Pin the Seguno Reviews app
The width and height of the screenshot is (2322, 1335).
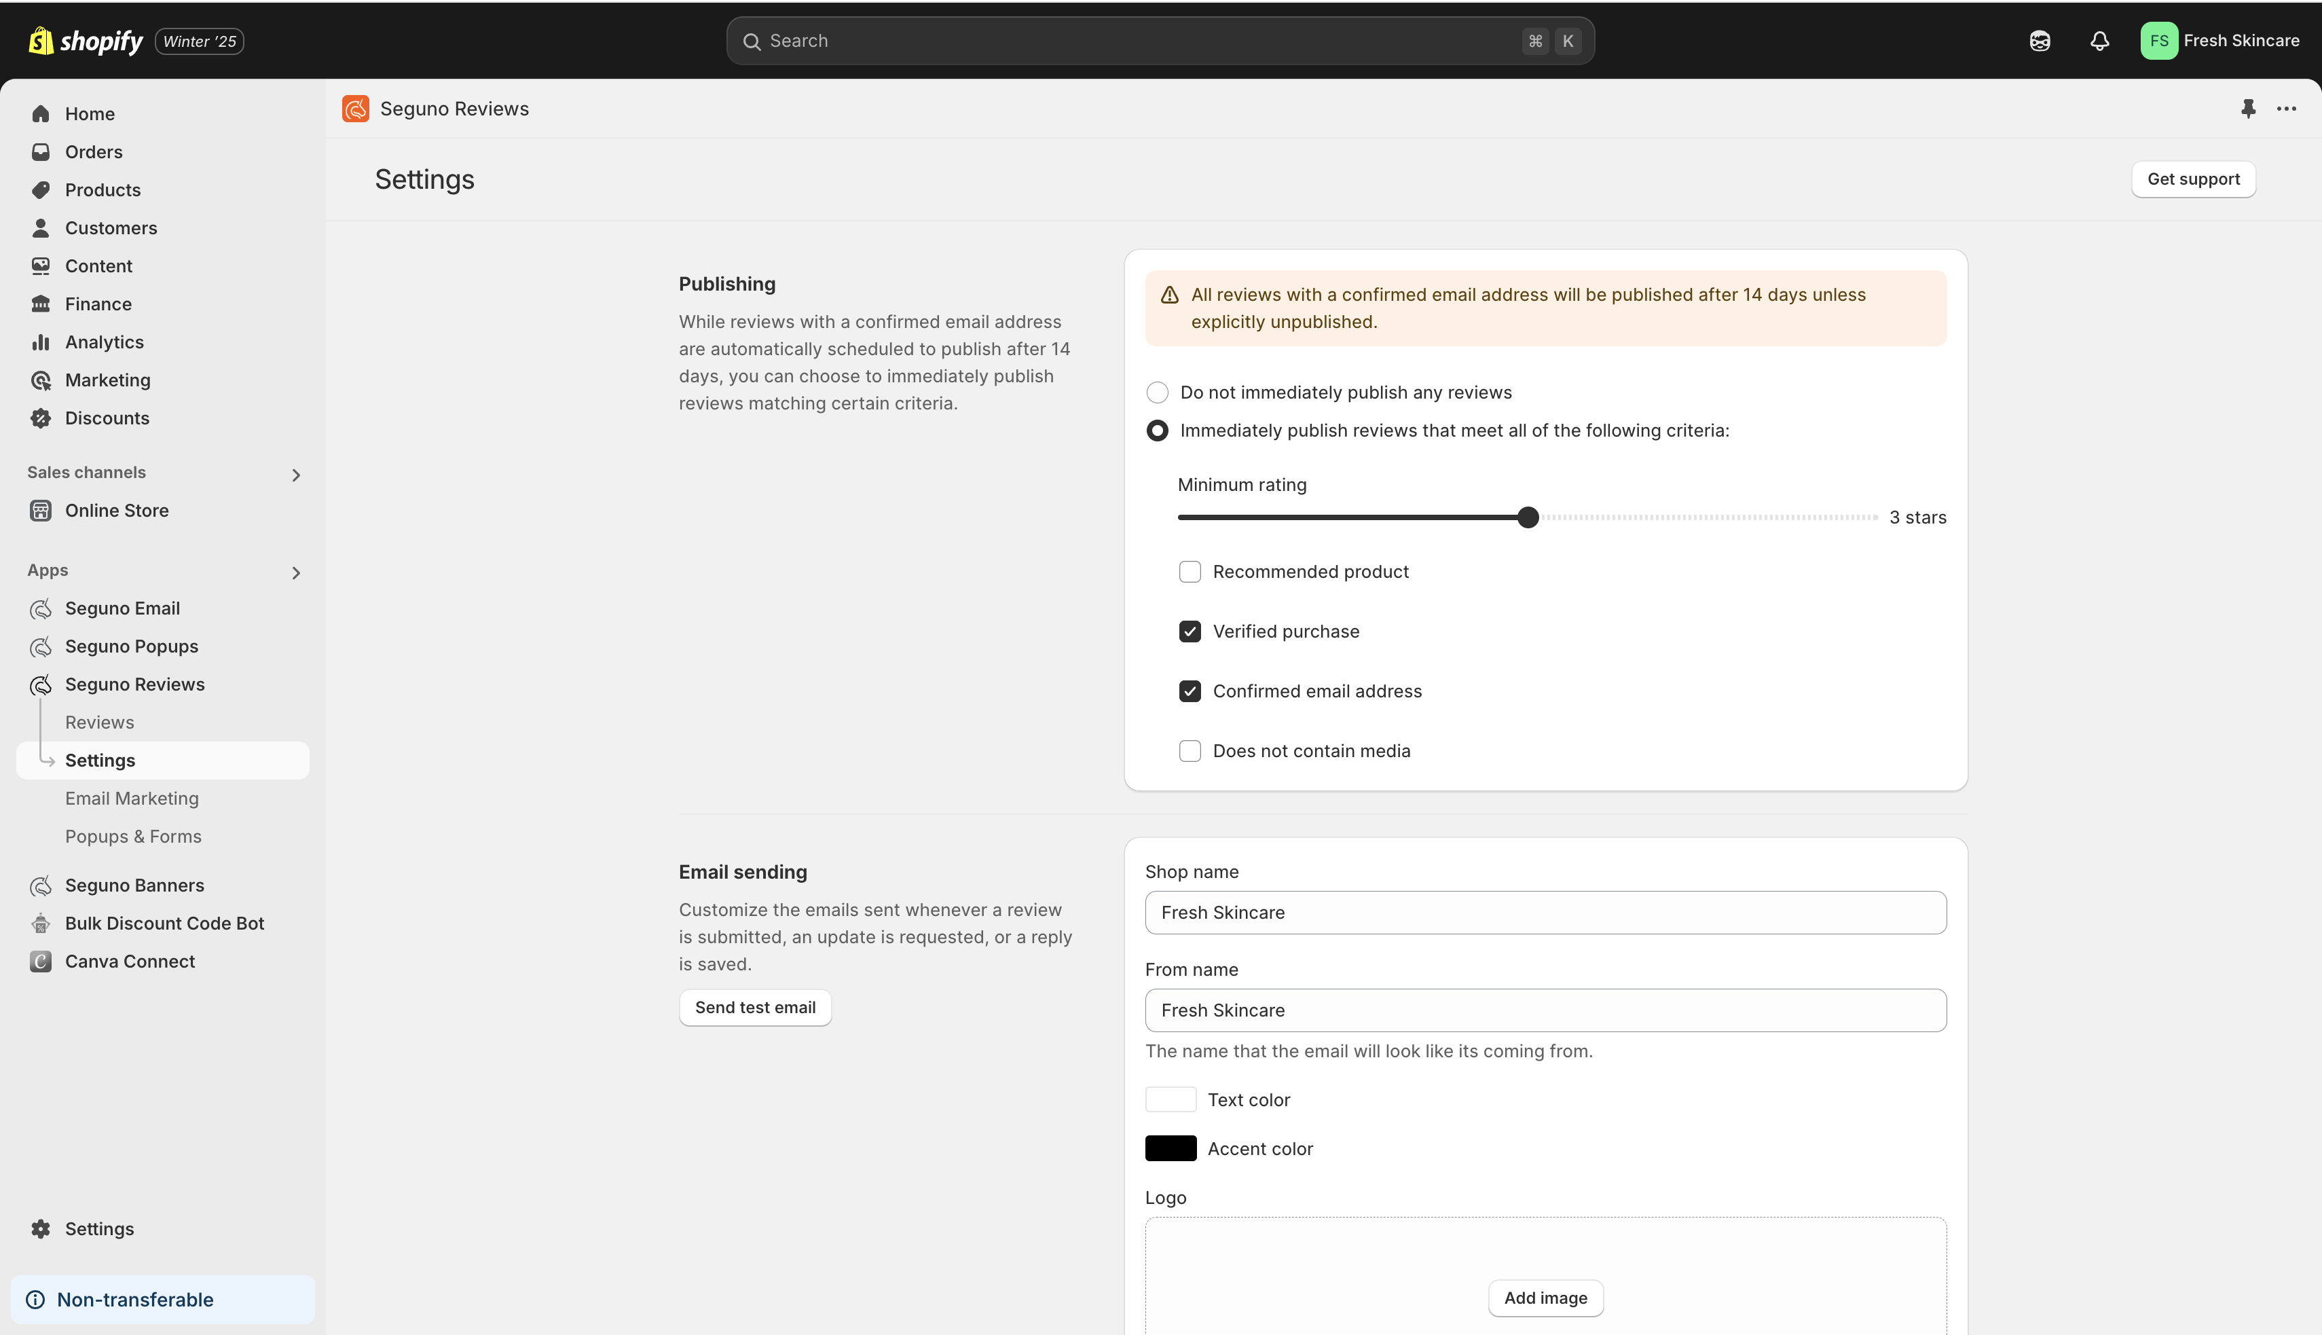[x=2248, y=109]
